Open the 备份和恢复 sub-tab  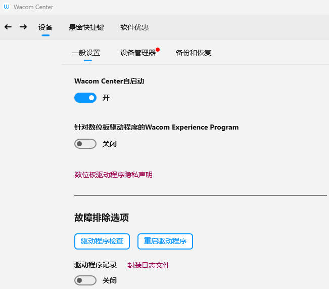click(193, 53)
